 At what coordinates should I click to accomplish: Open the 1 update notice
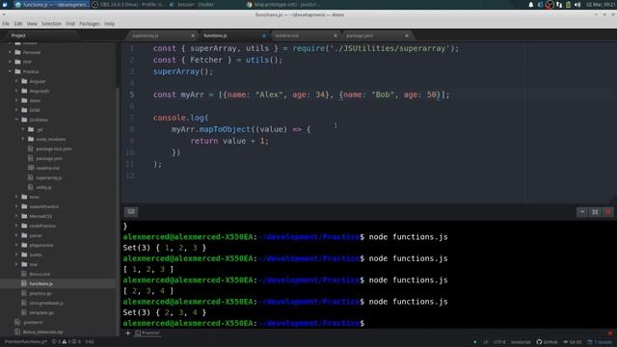(600, 342)
